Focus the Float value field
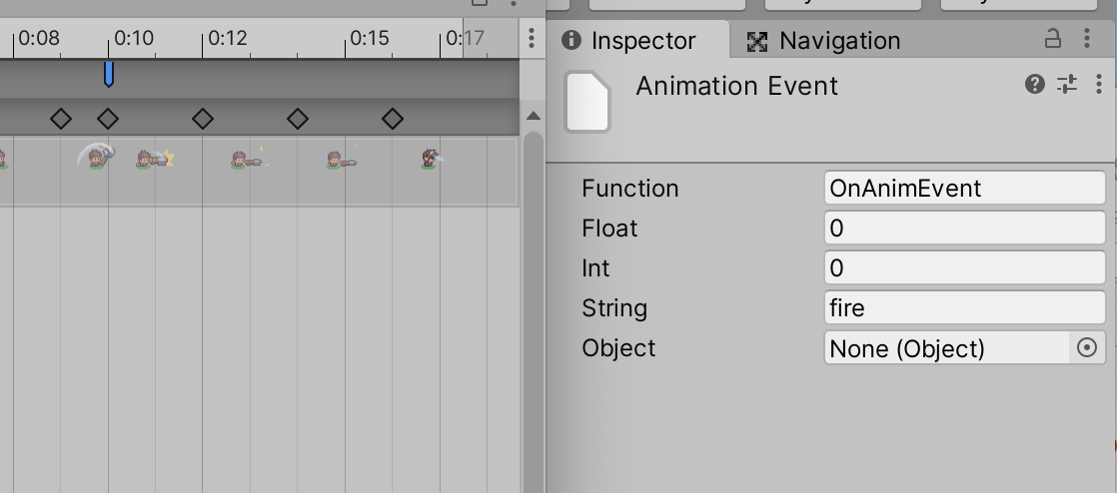The height and width of the screenshot is (493, 1117). pyautogui.click(x=964, y=228)
